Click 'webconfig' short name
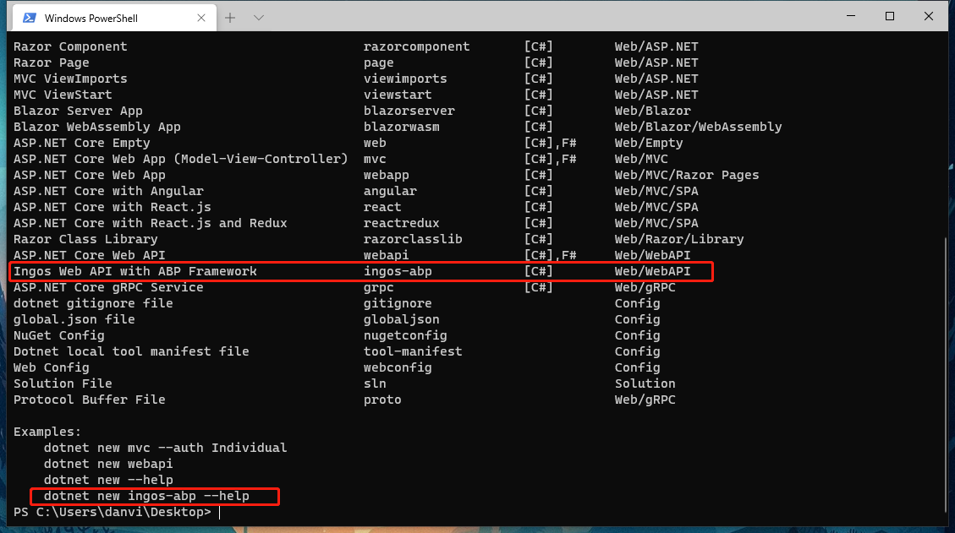Image resolution: width=955 pixels, height=533 pixels. coord(398,367)
